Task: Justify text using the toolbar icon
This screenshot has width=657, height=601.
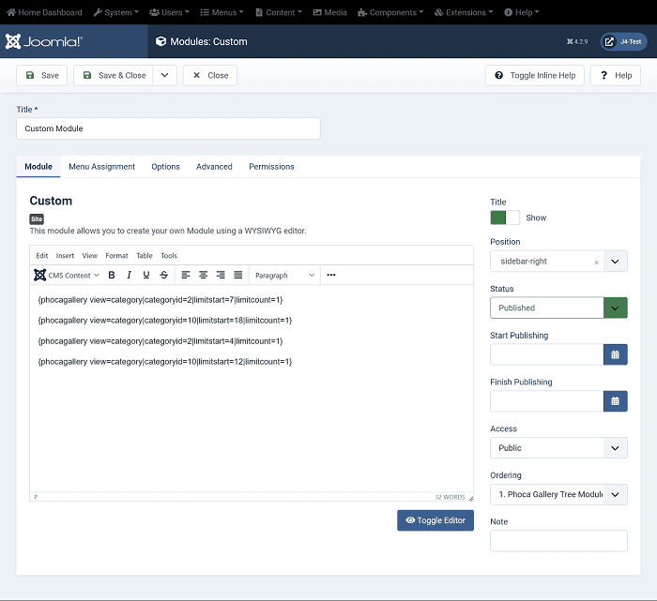Action: tap(238, 275)
